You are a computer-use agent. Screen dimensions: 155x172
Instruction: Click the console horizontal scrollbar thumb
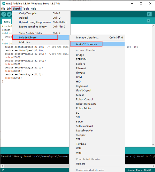pyautogui.click(x=37, y=166)
